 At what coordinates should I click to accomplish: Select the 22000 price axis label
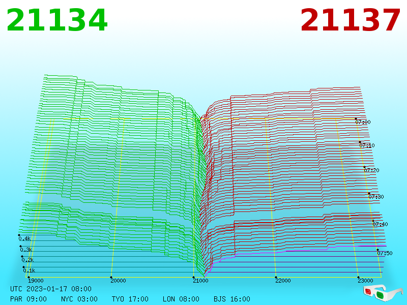283,281
